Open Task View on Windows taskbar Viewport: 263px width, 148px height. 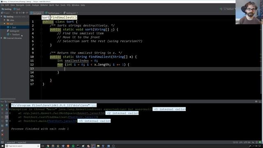click(43, 146)
